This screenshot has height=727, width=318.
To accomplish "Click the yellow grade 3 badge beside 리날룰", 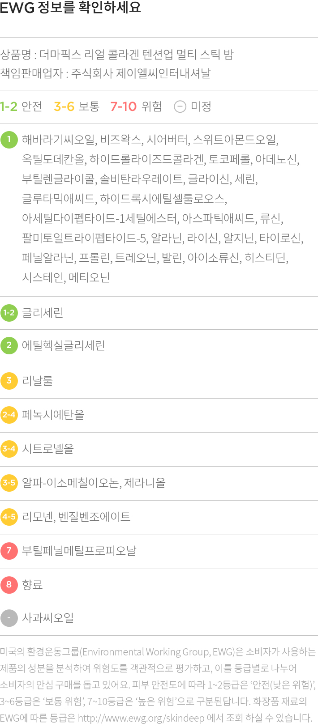I will coord(9,380).
